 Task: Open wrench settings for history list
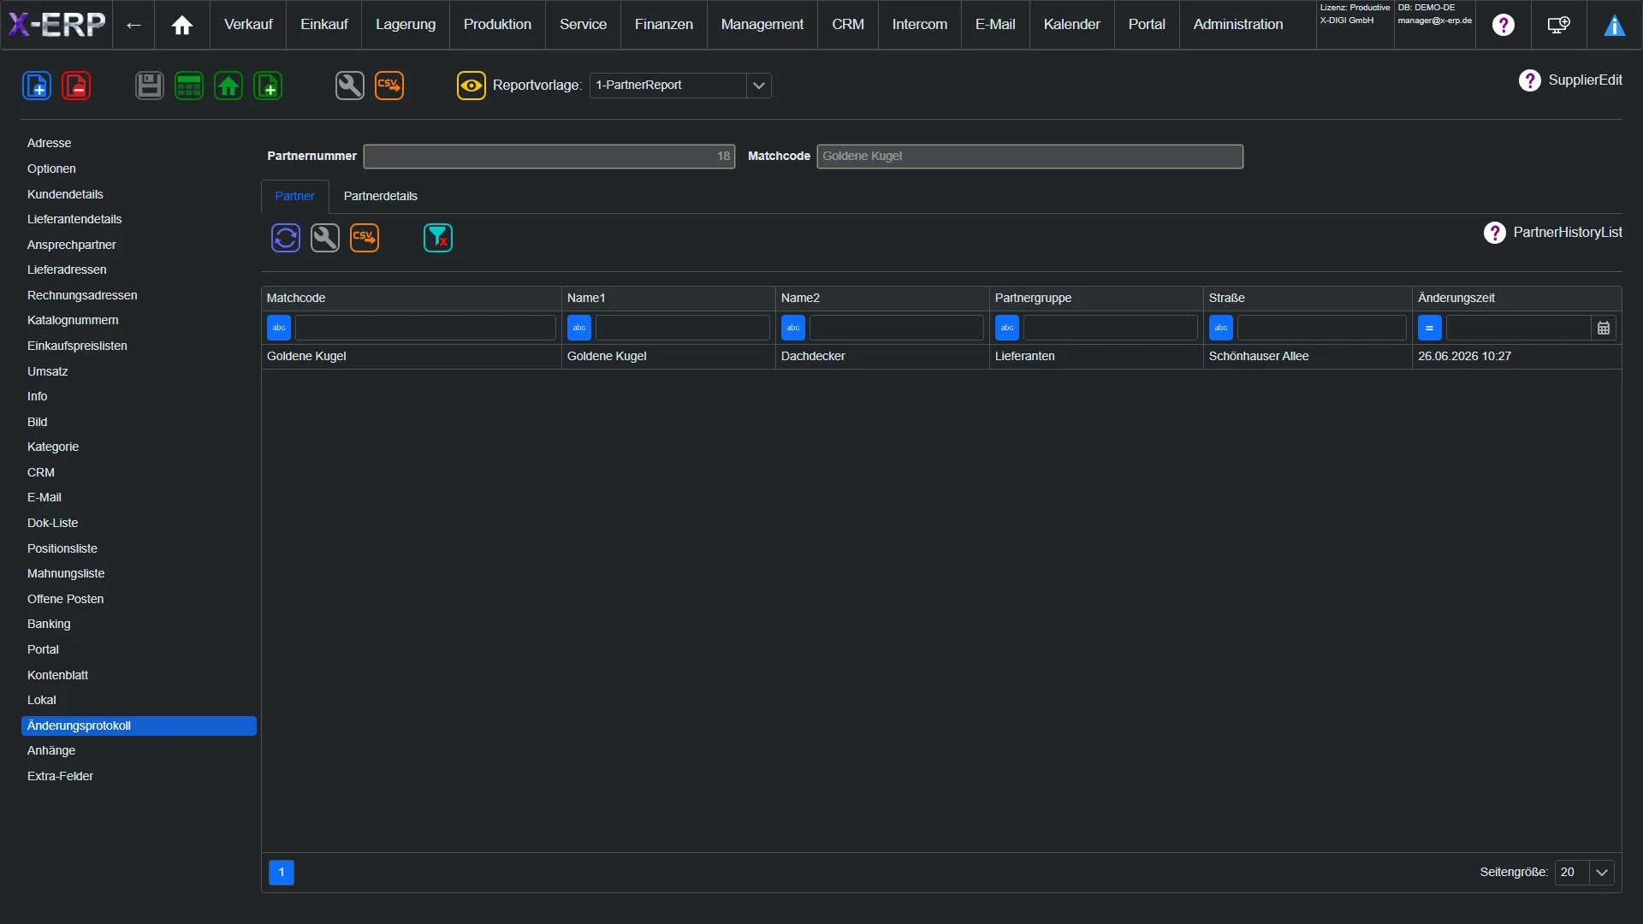click(x=325, y=238)
